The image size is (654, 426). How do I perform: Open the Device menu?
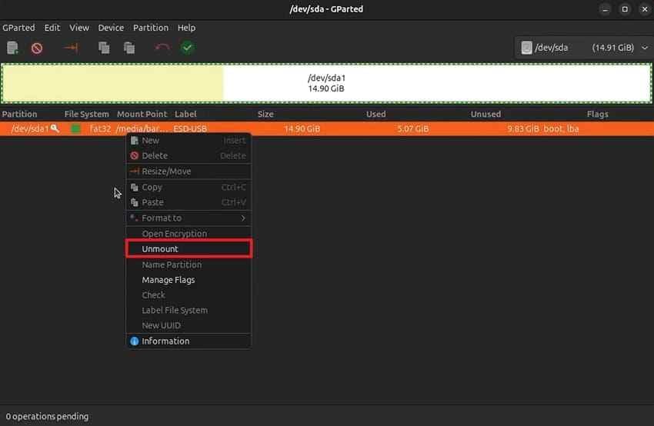coord(111,28)
